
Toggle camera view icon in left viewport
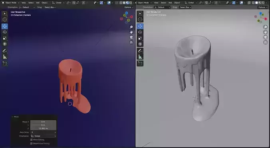[x=131, y=37]
